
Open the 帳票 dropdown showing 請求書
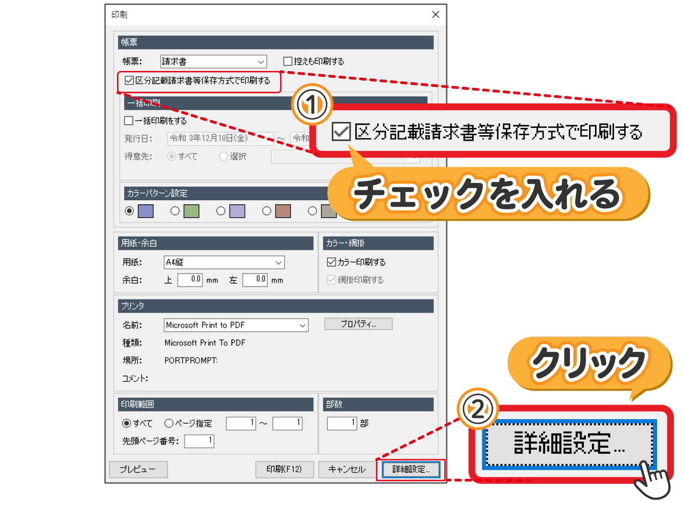coord(214,61)
